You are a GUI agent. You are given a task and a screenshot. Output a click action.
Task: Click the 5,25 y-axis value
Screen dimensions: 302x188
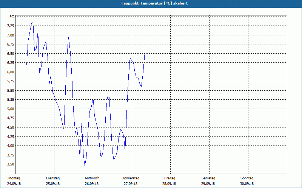point(11,100)
